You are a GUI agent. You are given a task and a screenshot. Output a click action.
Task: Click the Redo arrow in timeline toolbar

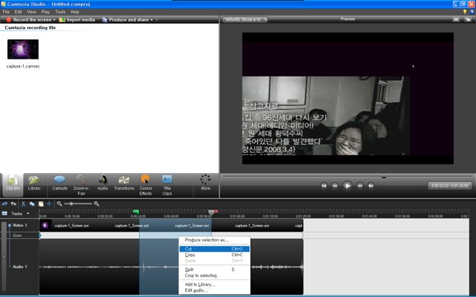click(x=13, y=203)
